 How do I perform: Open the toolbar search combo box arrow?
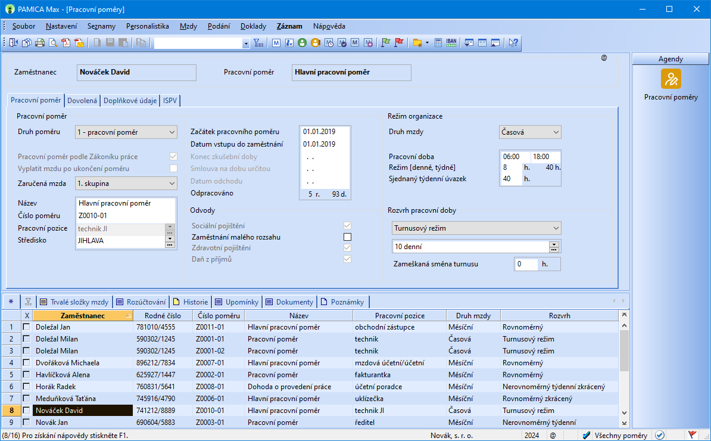tap(246, 43)
